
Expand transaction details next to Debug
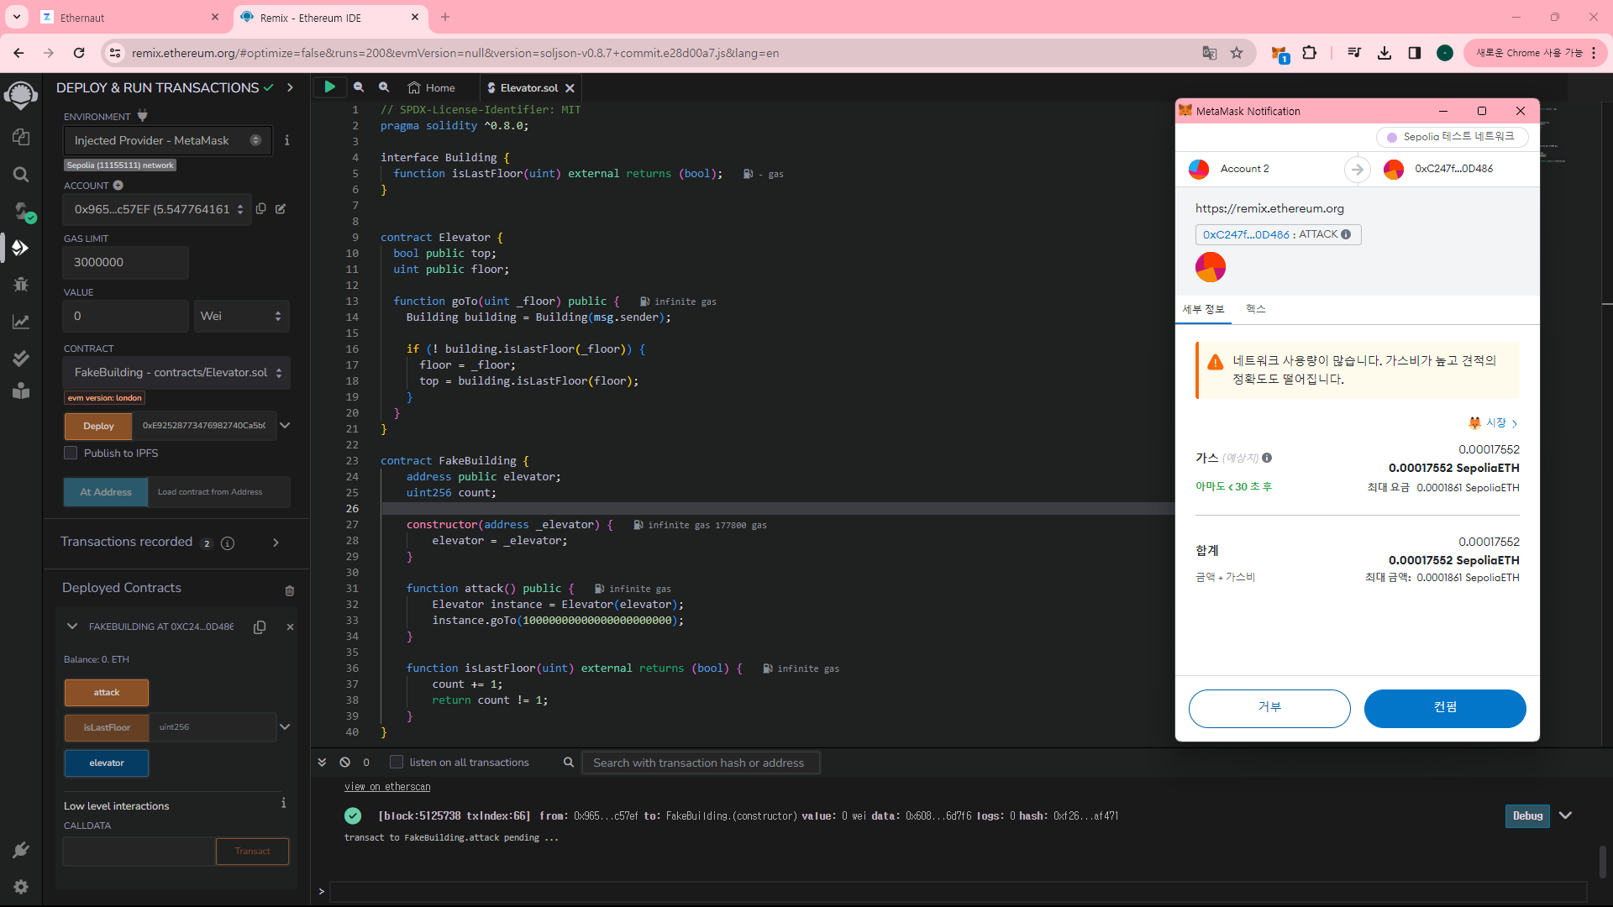coord(1565,815)
